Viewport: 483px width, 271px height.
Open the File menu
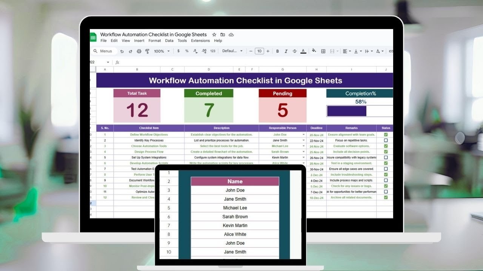[103, 41]
